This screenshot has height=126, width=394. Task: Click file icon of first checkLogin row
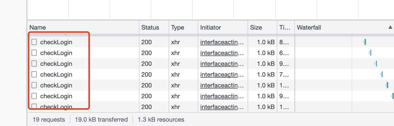point(34,42)
